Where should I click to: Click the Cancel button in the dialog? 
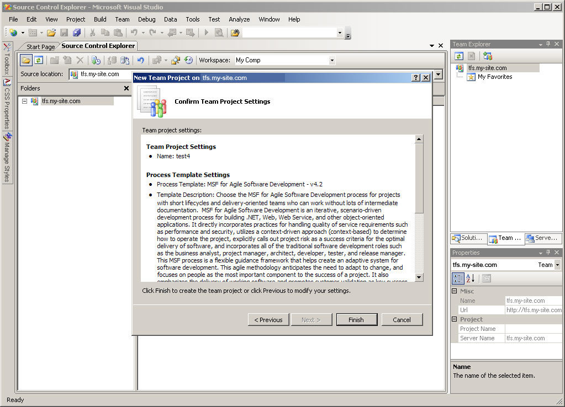[402, 319]
